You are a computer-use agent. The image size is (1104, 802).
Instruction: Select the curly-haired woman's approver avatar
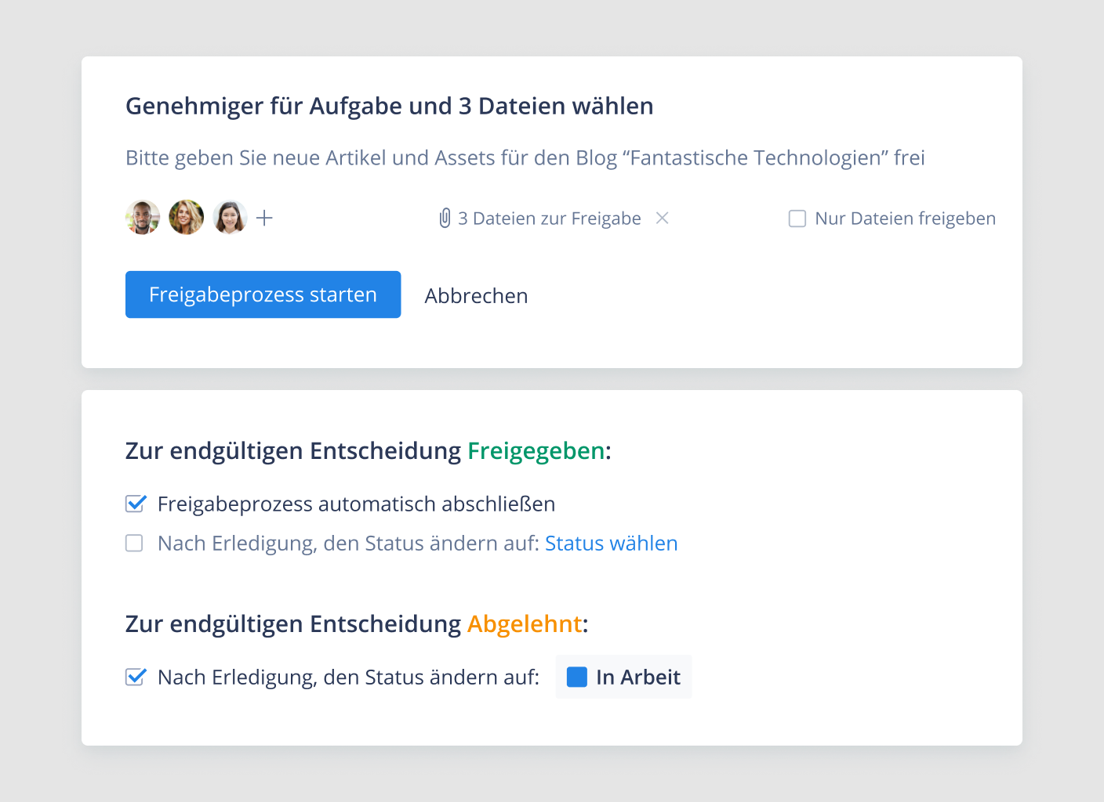pos(187,218)
